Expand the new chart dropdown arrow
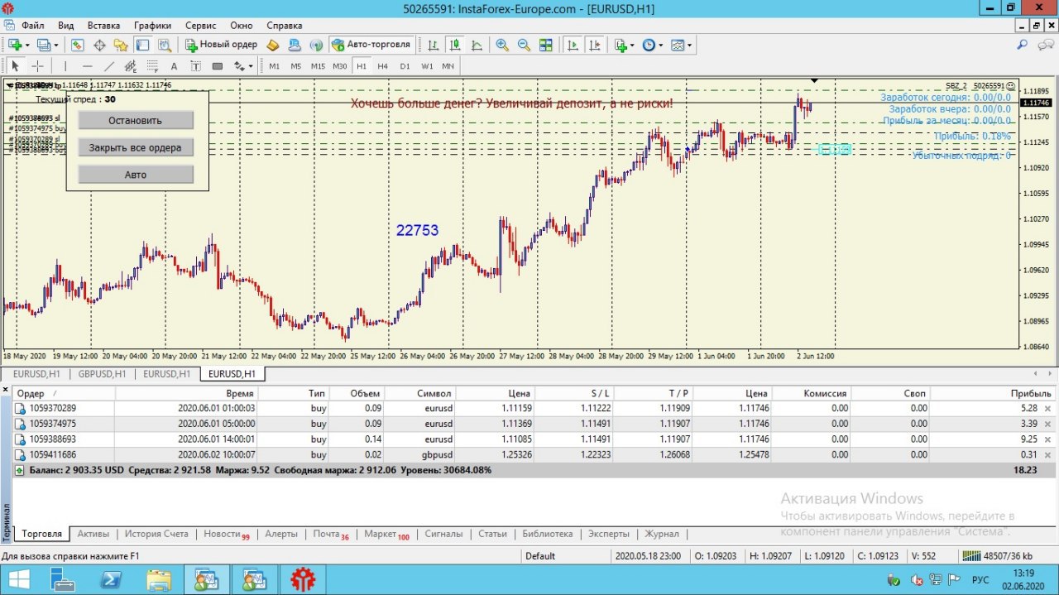Image resolution: width=1059 pixels, height=595 pixels. point(27,45)
